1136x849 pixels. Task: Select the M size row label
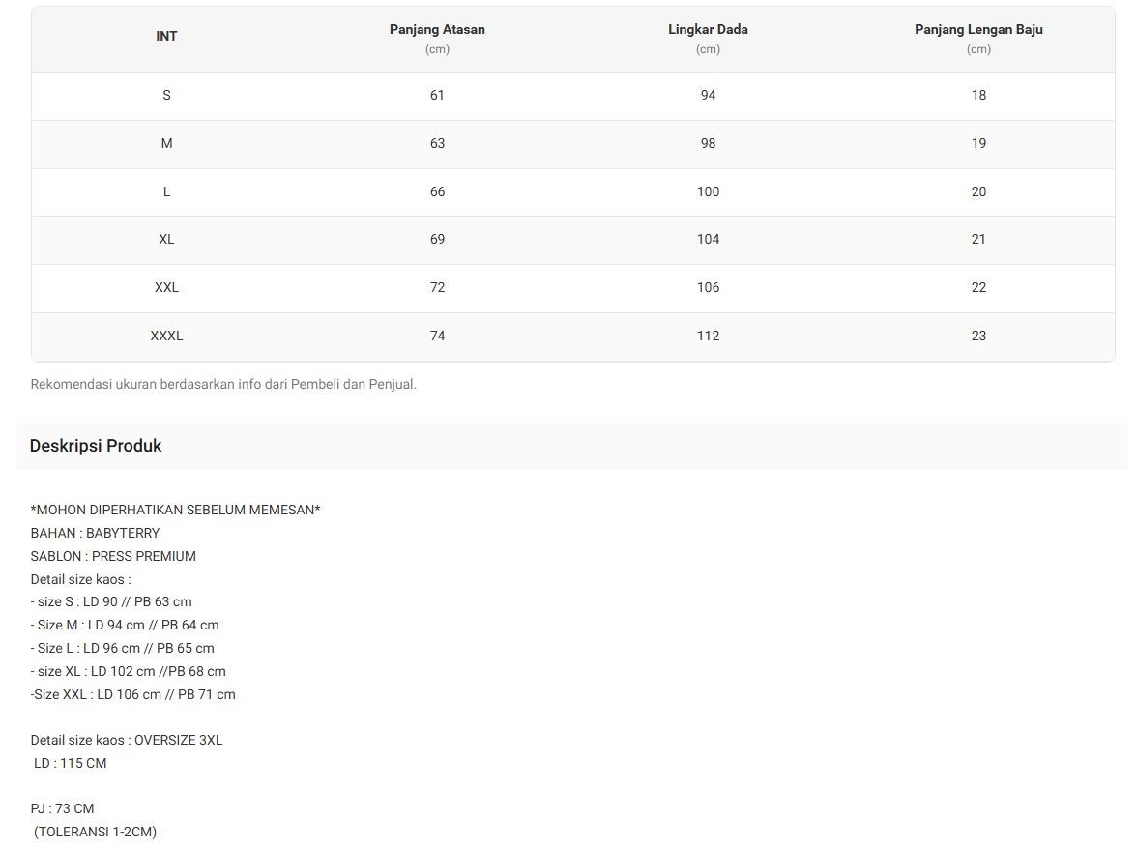(x=166, y=143)
